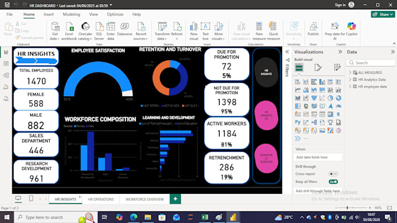Select the Power Apps visual icon
The width and height of the screenshot is (397, 223).
pos(339,131)
